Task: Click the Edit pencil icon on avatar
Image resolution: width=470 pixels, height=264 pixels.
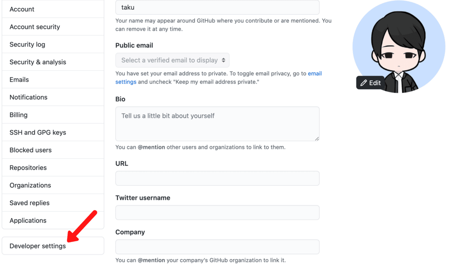Action: point(364,83)
